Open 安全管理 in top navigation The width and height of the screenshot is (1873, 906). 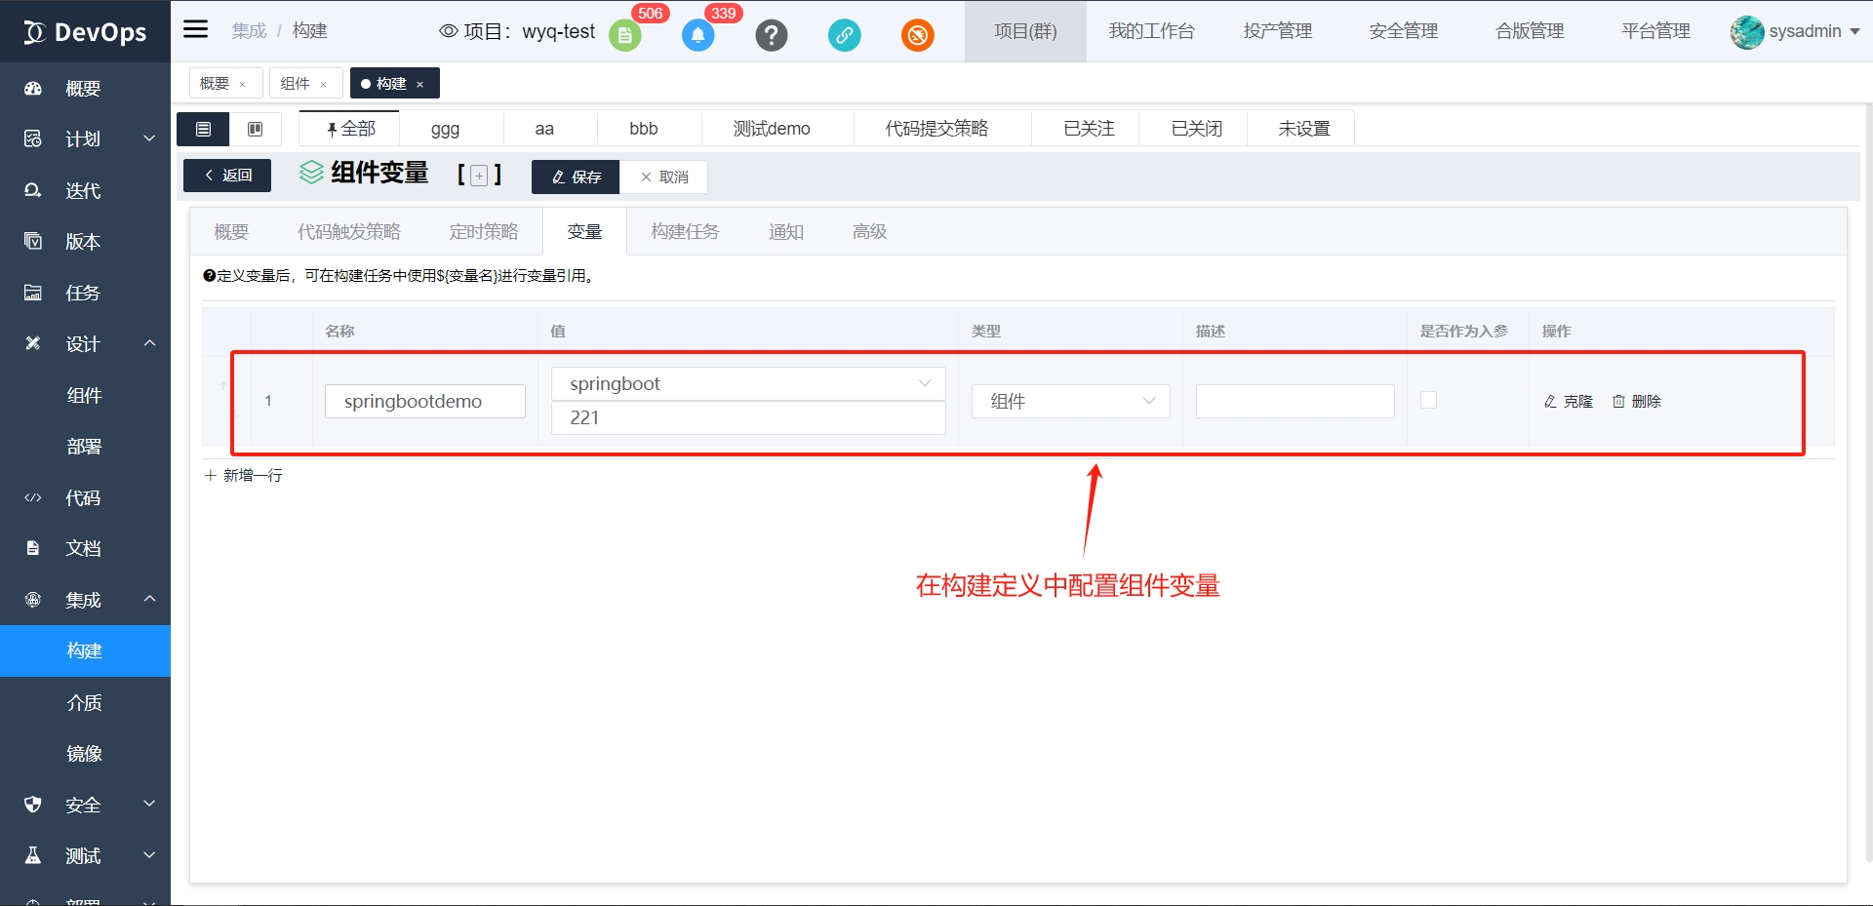click(x=1404, y=31)
